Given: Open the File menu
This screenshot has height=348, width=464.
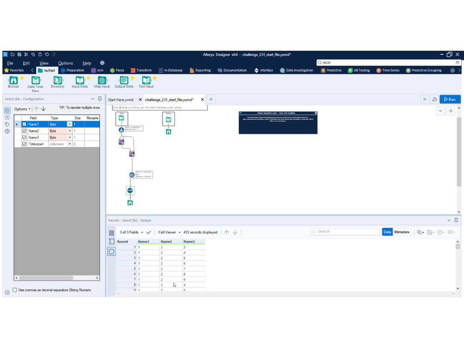Looking at the screenshot, I should point(10,63).
